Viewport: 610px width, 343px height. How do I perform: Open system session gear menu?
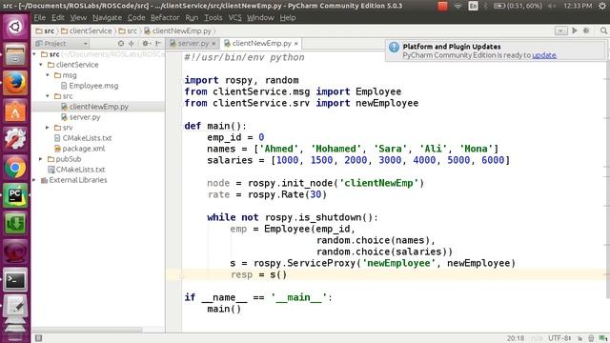click(602, 6)
